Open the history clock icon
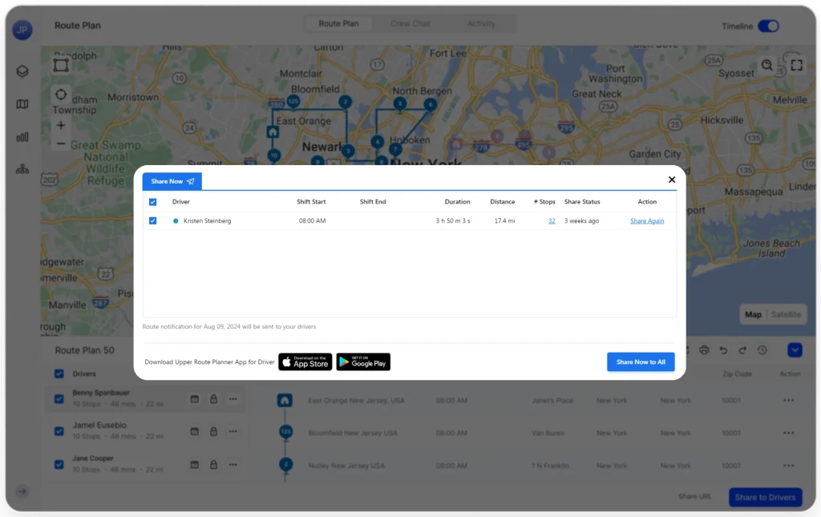Screen dimensions: 821x517 (762, 350)
